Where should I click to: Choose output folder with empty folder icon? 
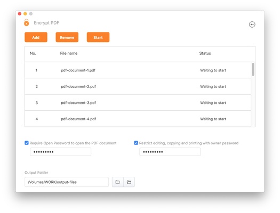(117, 182)
